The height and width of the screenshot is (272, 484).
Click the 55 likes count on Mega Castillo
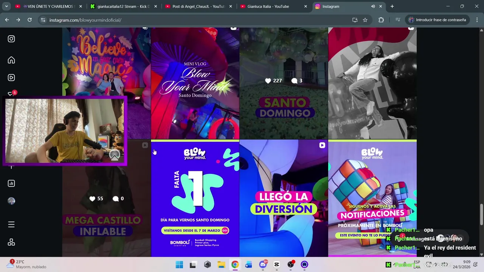96,198
